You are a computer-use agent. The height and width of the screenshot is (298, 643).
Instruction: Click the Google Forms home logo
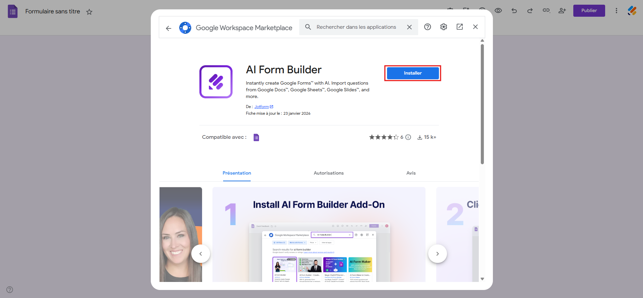(13, 12)
